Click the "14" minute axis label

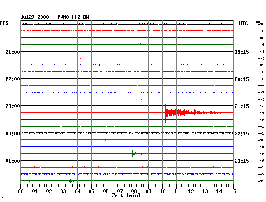point(219,191)
